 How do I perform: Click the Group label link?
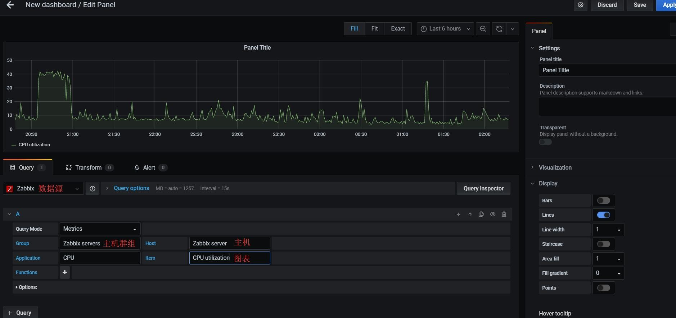point(22,243)
